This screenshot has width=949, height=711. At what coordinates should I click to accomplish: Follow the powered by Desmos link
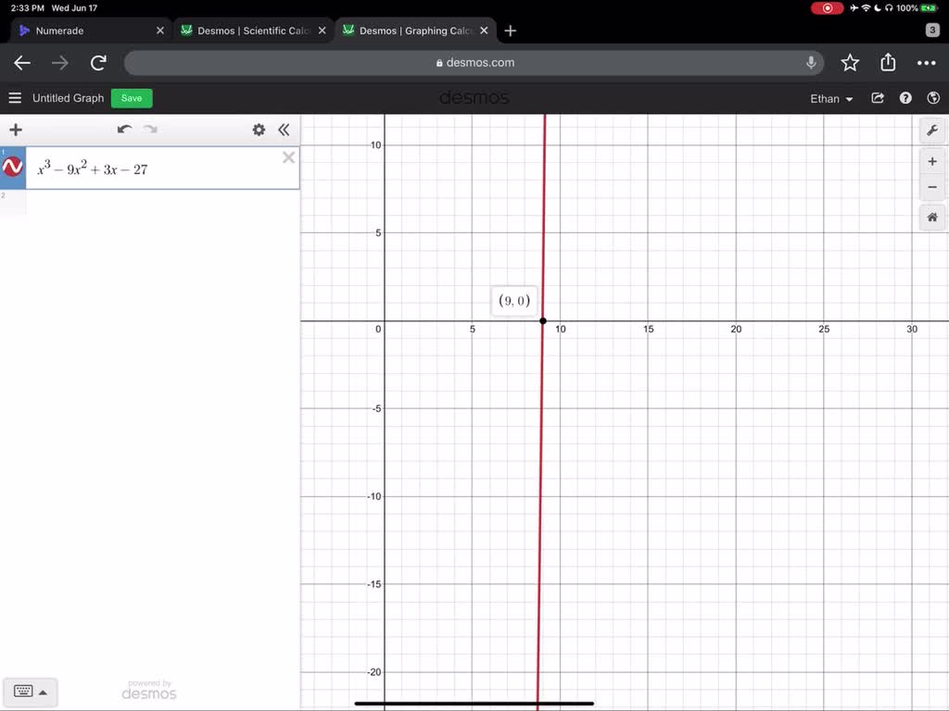tap(148, 692)
